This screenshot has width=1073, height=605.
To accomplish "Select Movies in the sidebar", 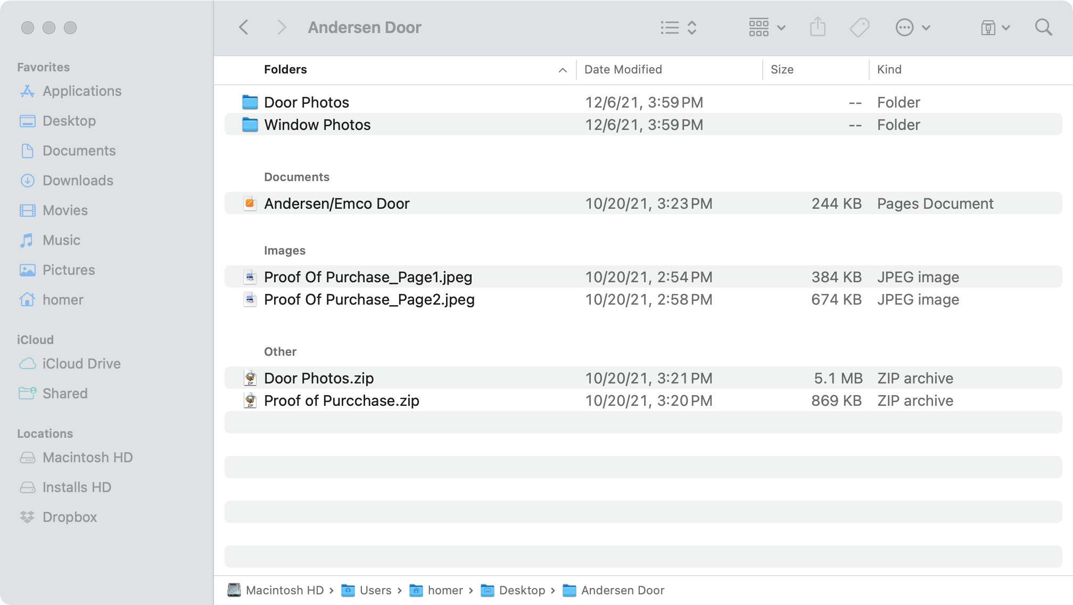I will (65, 210).
